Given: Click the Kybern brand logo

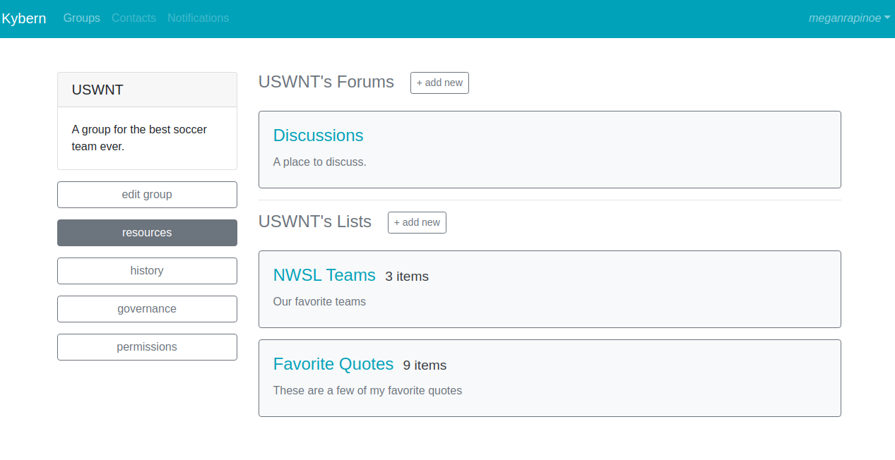Looking at the screenshot, I should 23,18.
